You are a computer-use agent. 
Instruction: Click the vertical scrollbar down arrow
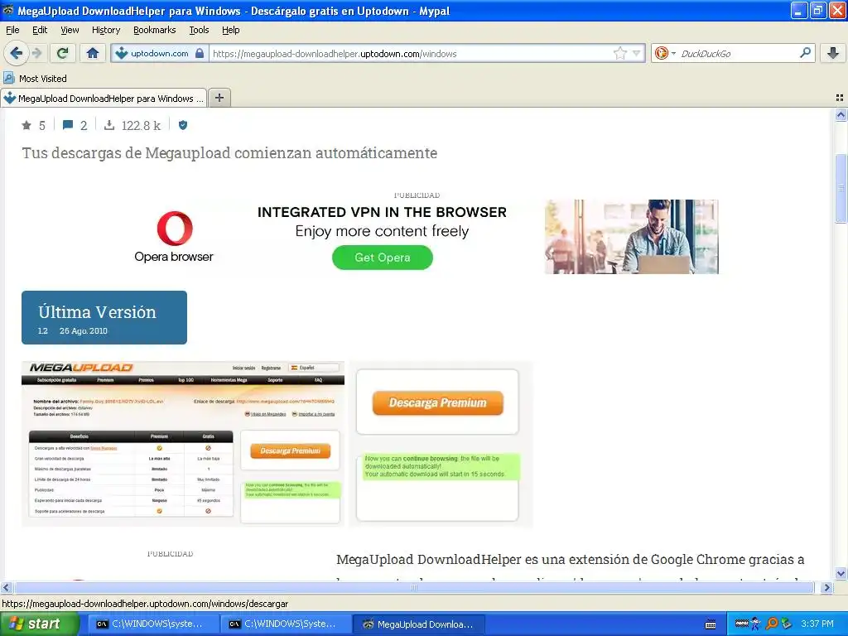(841, 574)
